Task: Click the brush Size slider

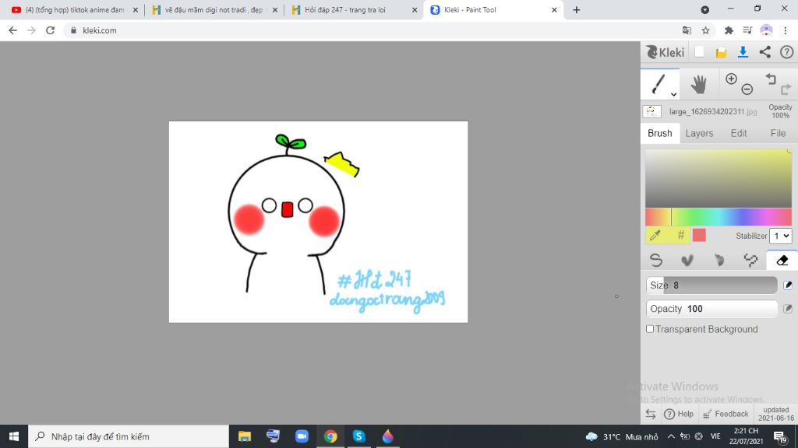Action: point(711,285)
